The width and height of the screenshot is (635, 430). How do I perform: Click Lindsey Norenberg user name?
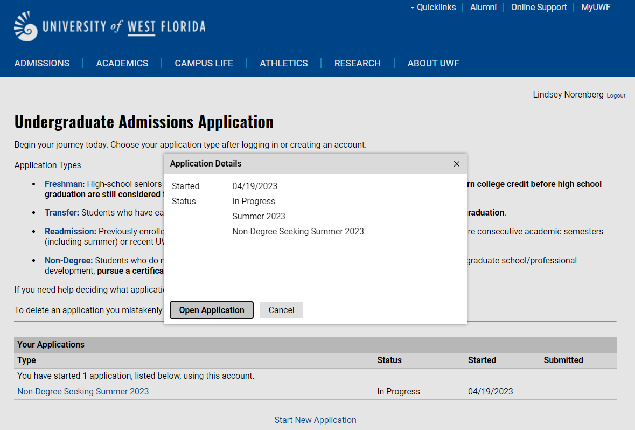[x=568, y=94]
